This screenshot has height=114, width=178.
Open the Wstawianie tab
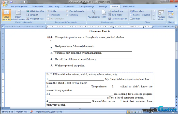point(38,6)
